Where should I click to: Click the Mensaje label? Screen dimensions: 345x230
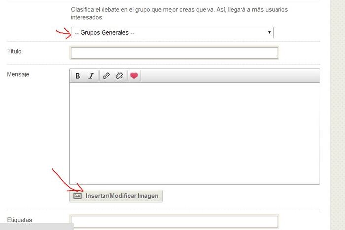(x=18, y=74)
